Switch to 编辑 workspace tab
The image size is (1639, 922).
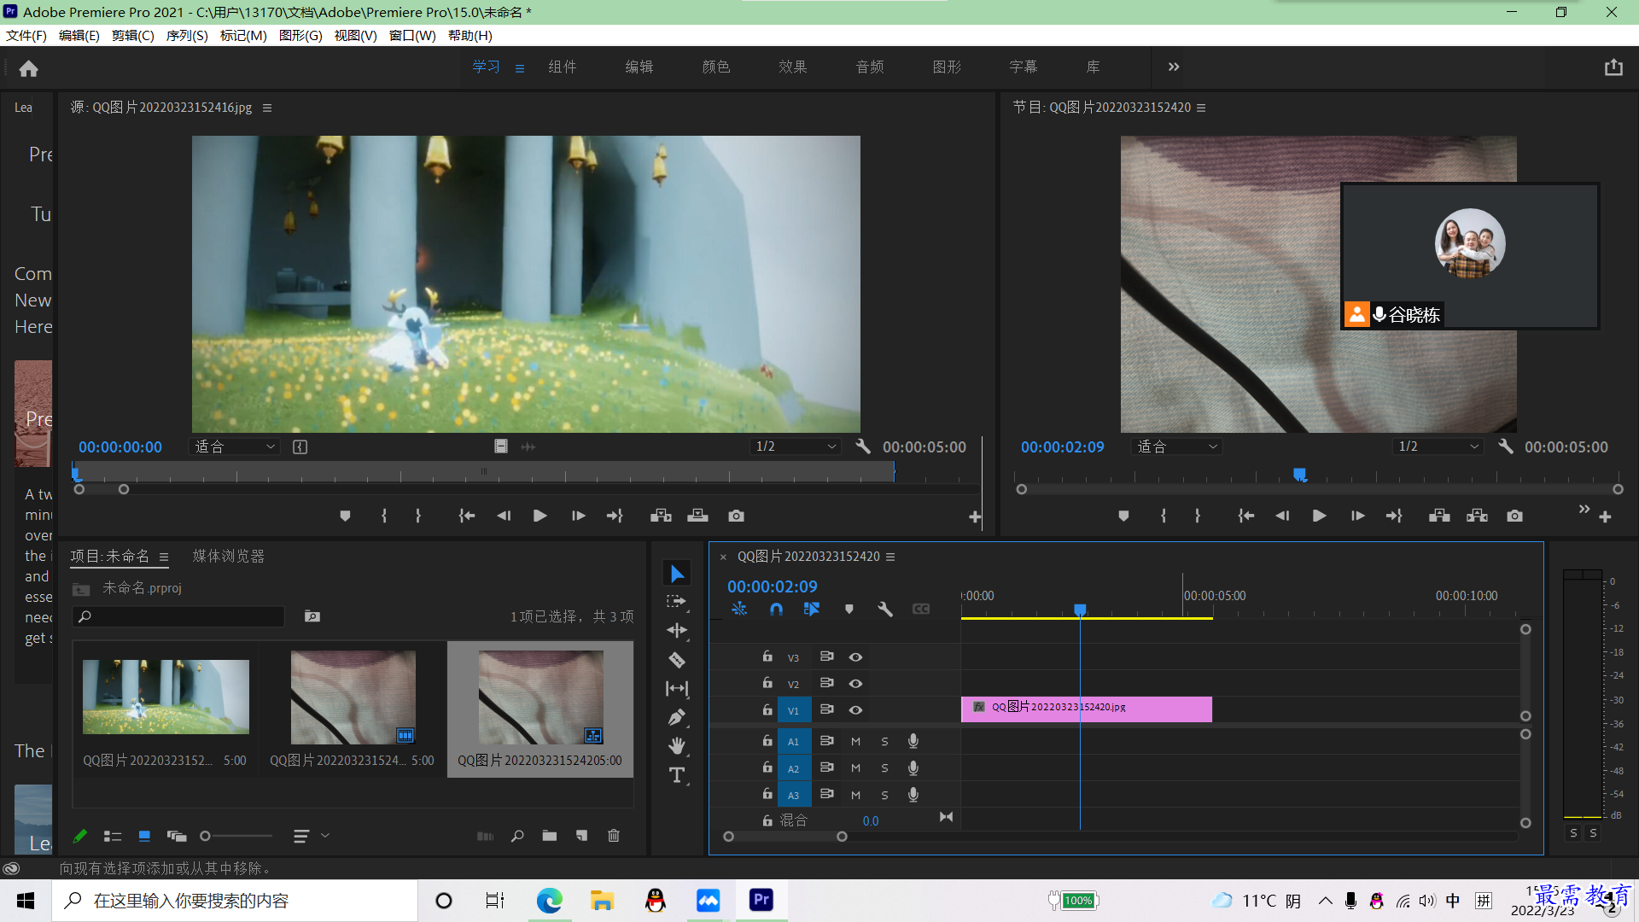[x=639, y=67]
